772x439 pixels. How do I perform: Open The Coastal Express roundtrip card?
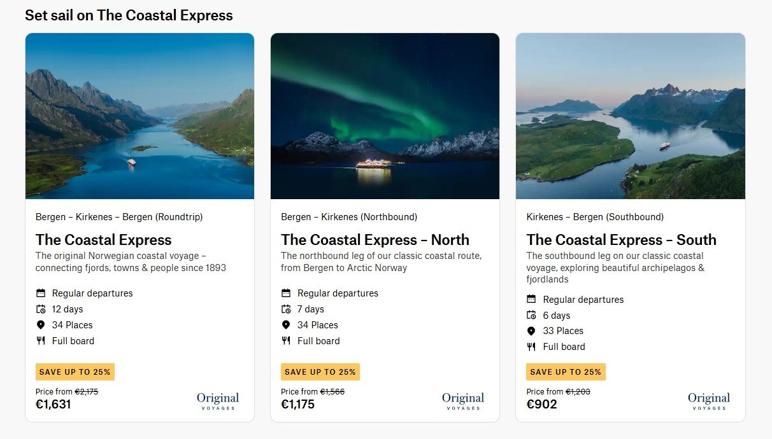[x=103, y=240]
